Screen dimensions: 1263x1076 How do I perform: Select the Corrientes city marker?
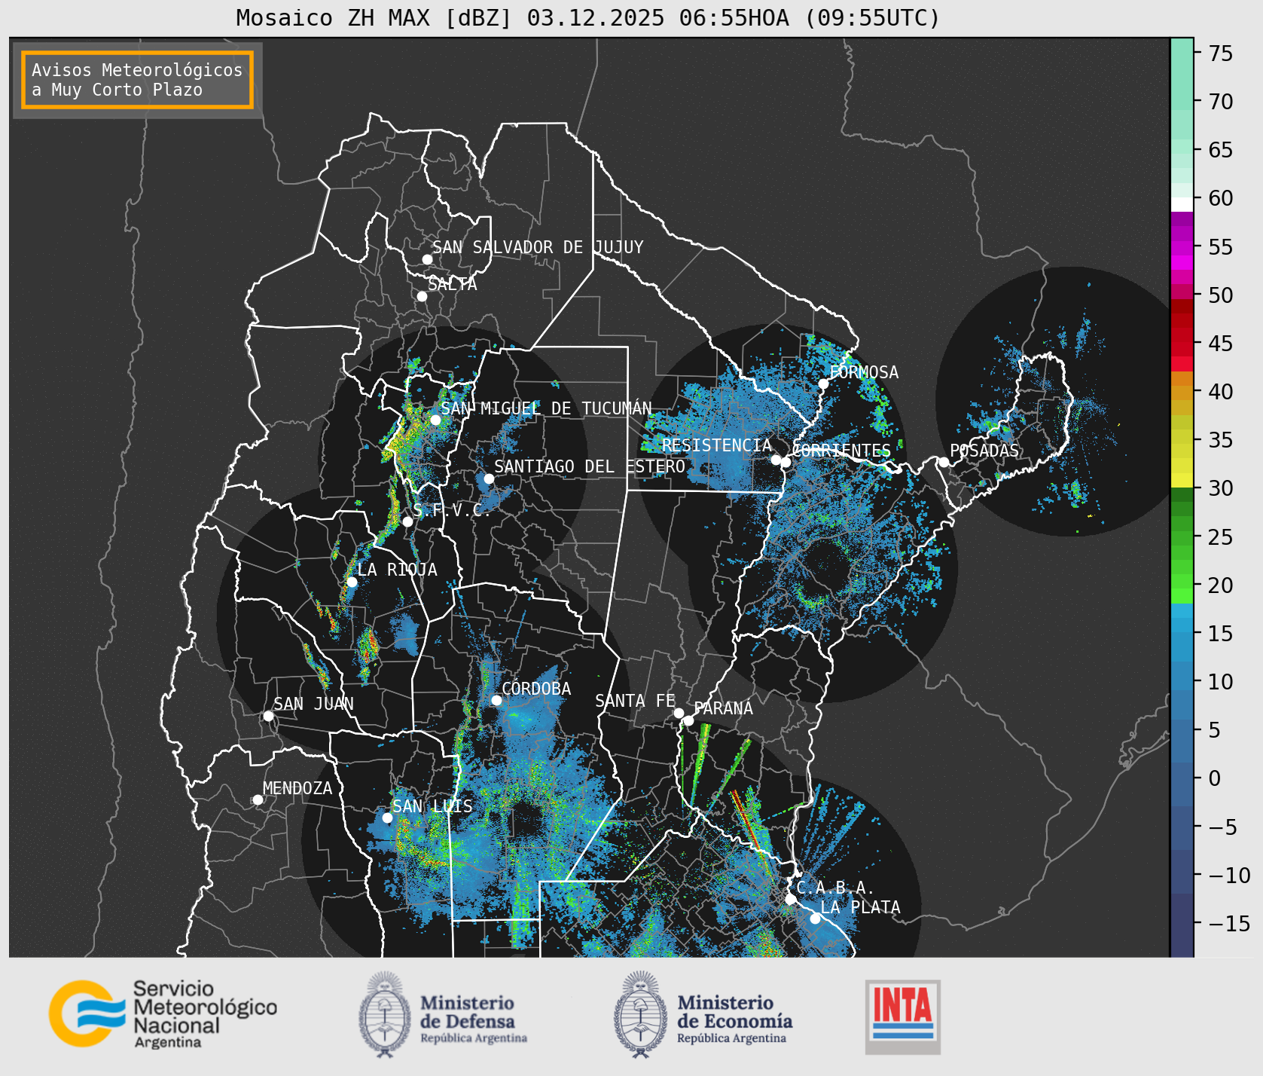point(786,462)
